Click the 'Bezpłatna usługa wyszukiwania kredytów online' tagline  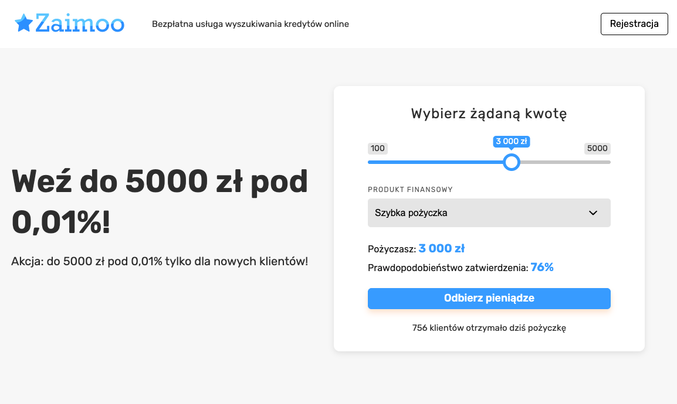pyautogui.click(x=251, y=24)
